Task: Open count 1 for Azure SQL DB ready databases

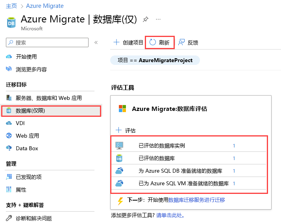Action: (x=234, y=171)
